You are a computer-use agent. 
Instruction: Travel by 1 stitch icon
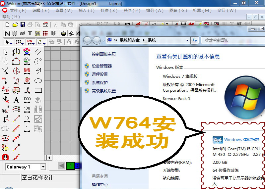[27, 129]
